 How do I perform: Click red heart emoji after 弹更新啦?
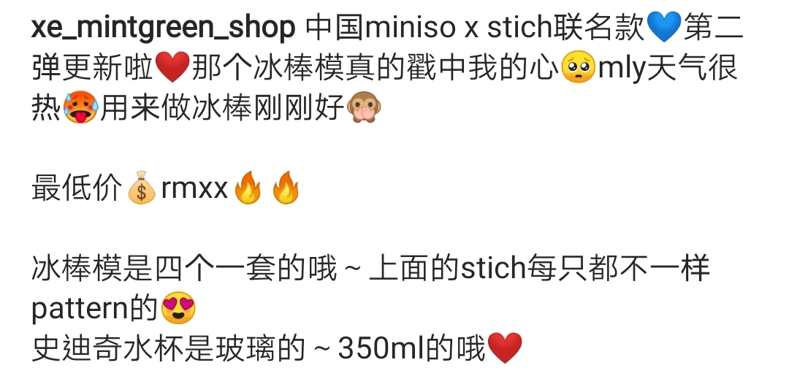pos(172,67)
